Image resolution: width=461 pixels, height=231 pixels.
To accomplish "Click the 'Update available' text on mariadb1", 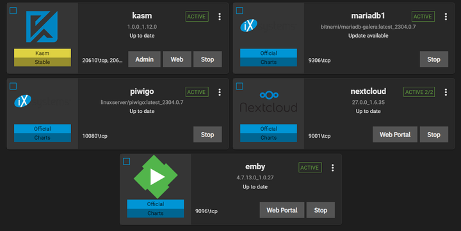I will (368, 36).
